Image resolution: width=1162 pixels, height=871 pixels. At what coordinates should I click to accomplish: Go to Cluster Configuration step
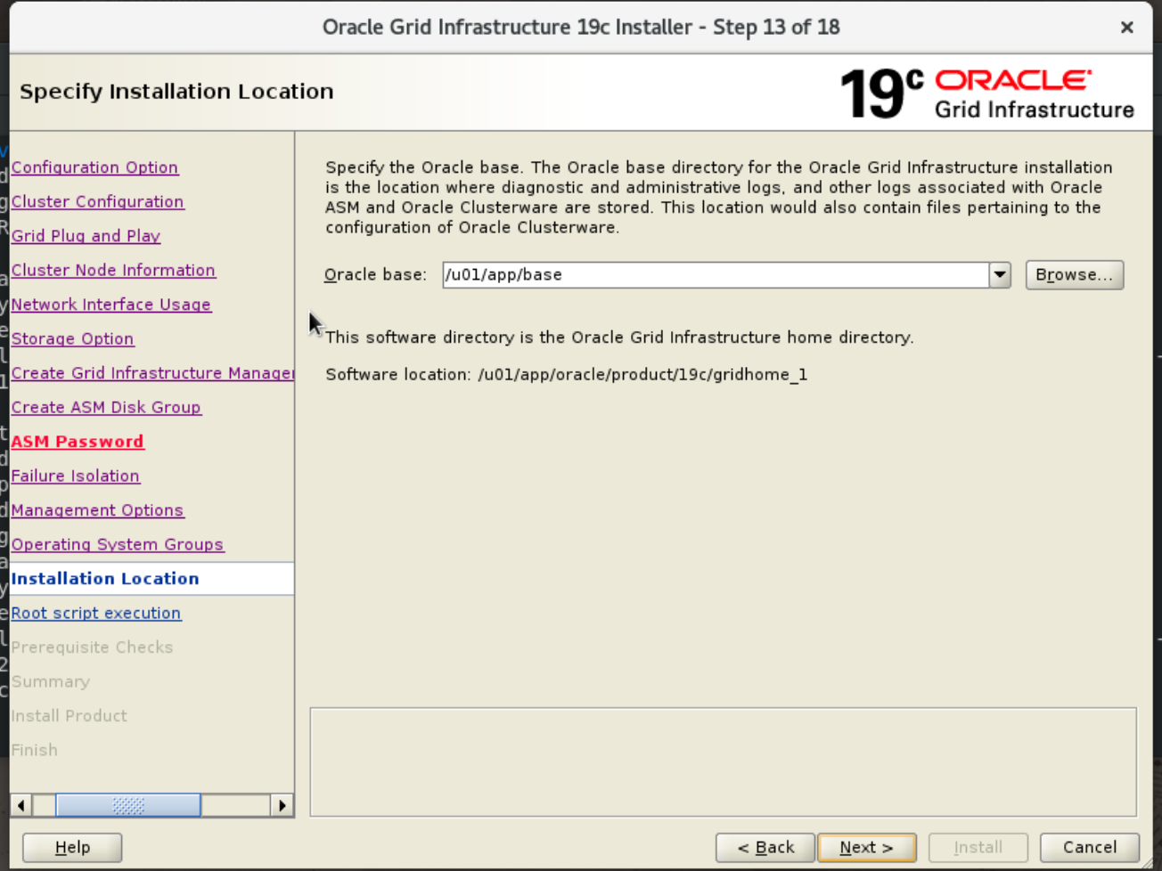pos(97,201)
